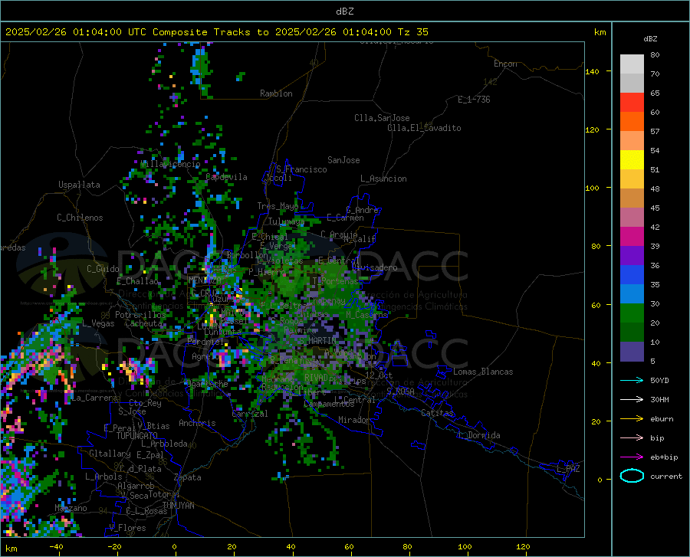Screen dimensions: 690x557
Task: Click the 'Uspallata' map label
Action: point(79,185)
